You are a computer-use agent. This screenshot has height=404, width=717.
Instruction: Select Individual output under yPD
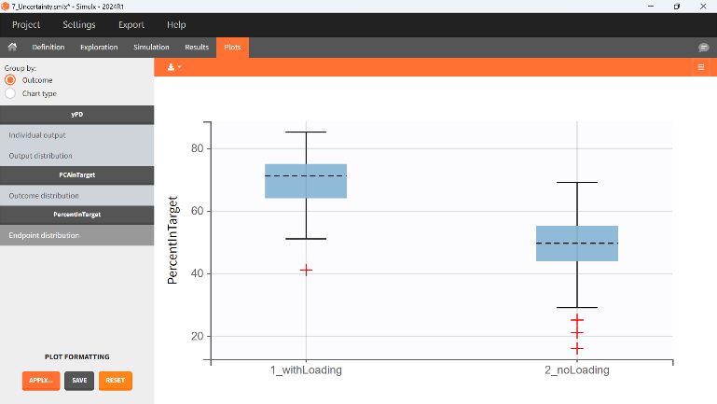tap(37, 135)
